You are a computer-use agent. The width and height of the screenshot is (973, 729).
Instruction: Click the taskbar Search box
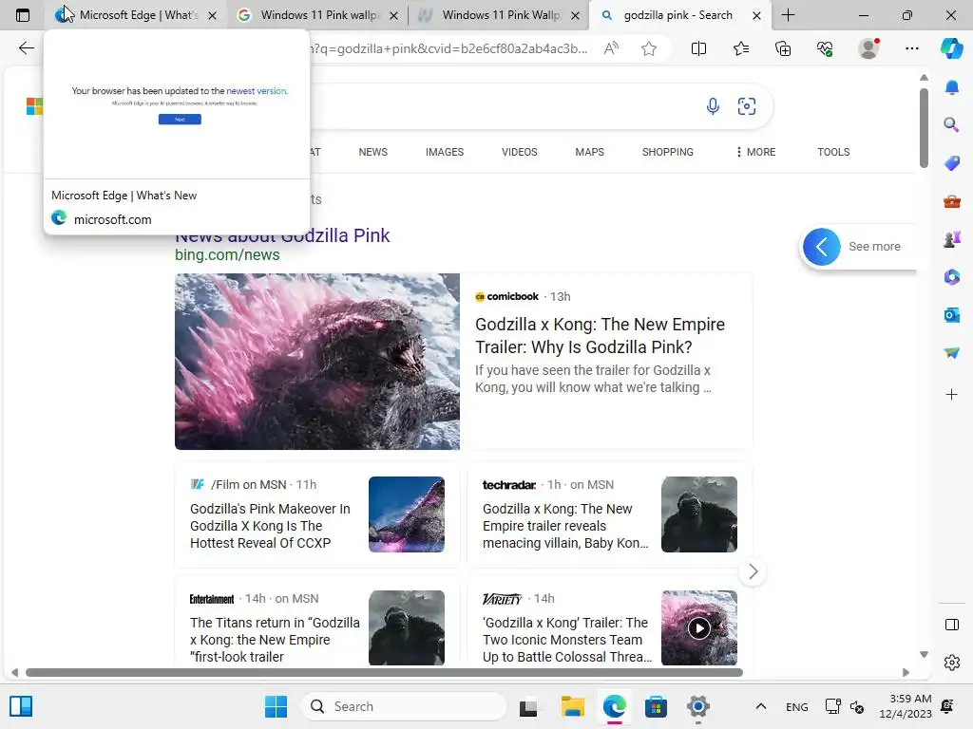pyautogui.click(x=404, y=706)
